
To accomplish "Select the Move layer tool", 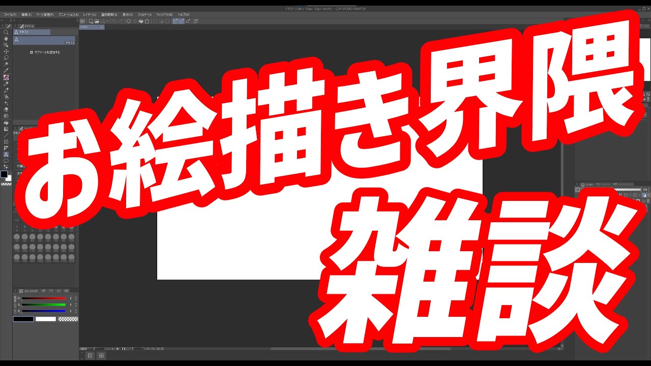I will (x=6, y=51).
